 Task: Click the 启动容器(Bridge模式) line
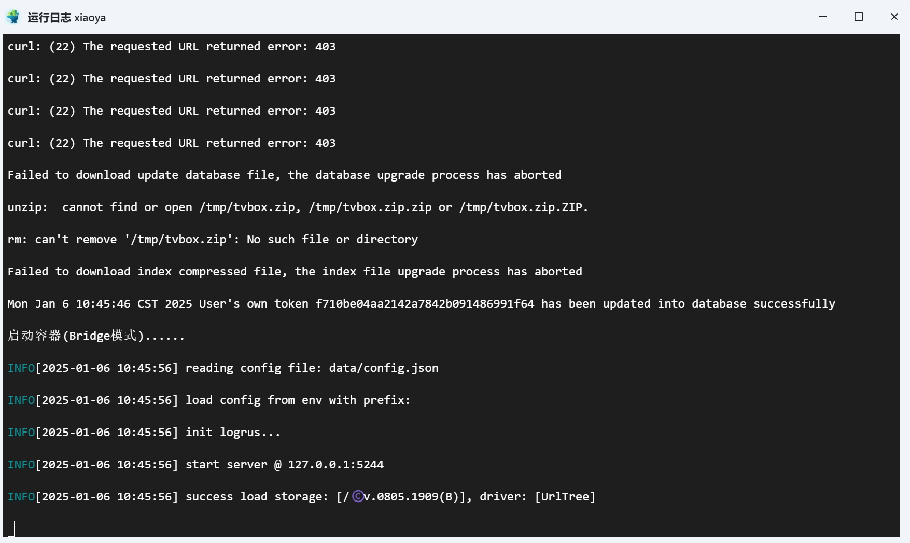[x=96, y=336]
